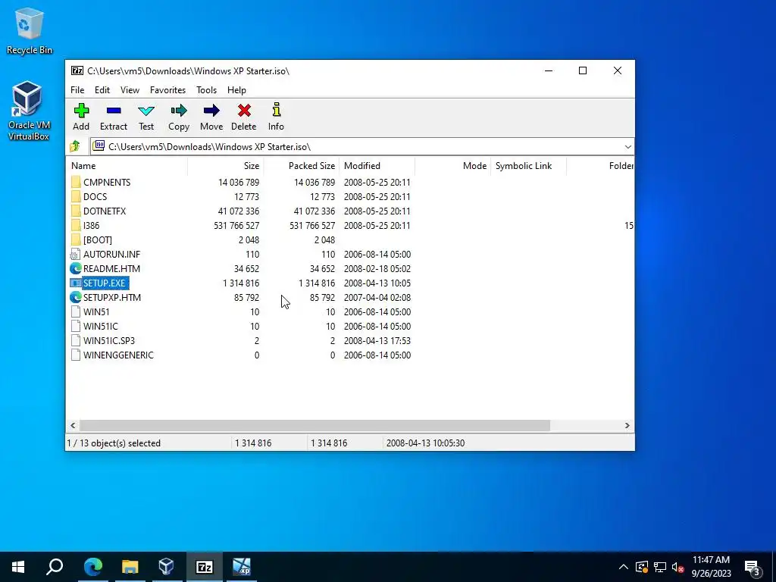Click I386 size value 531 766 527
Screen dimensions: 776x582
[235, 225]
